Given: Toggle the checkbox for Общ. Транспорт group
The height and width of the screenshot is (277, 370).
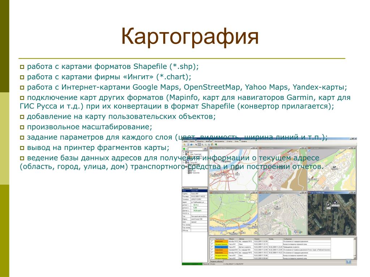Looking at the screenshot, I should point(186,154).
